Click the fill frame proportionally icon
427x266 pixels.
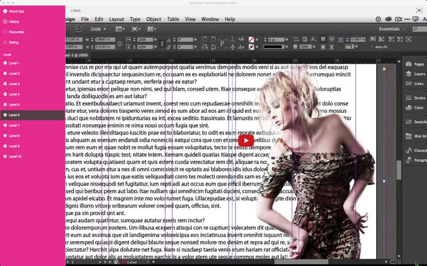click(373, 39)
